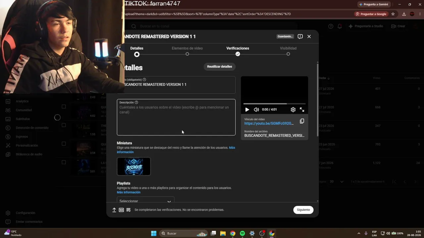Click the SD processing status icon
Image resolution: width=424 pixels, height=238 pixels.
[x=121, y=210]
